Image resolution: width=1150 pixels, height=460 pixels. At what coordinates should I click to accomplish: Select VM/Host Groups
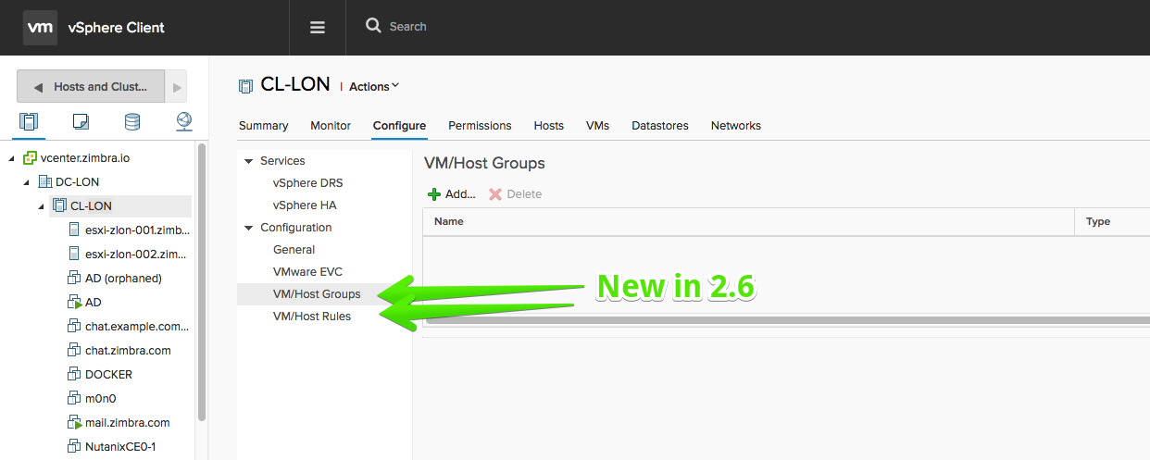coord(317,294)
